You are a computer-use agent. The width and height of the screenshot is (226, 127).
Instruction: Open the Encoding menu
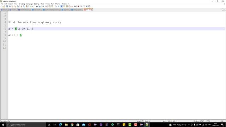tap(22, 4)
